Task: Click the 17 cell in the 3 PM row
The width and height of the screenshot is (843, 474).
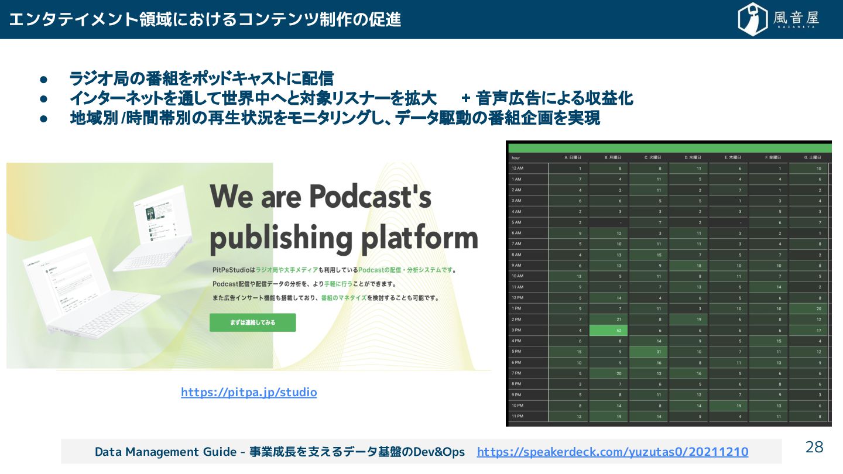Action: pos(809,330)
